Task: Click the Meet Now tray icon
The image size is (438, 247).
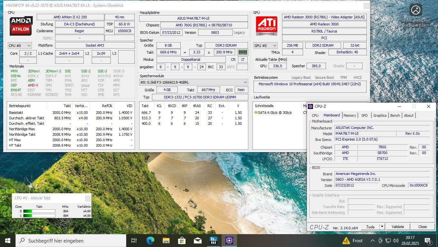Action: 380,241
